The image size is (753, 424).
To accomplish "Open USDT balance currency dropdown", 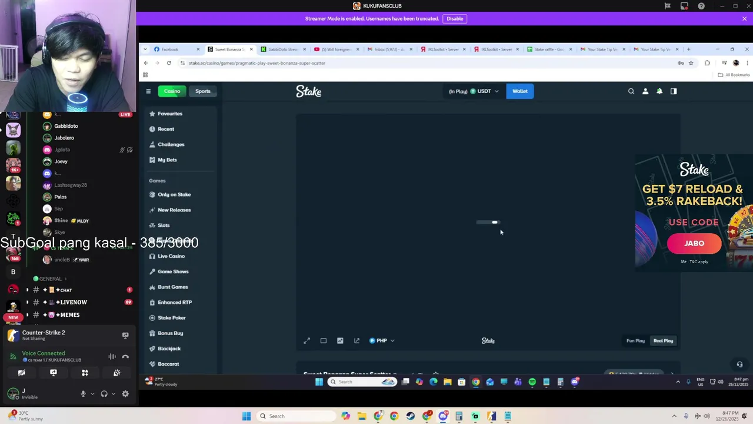I will [474, 91].
